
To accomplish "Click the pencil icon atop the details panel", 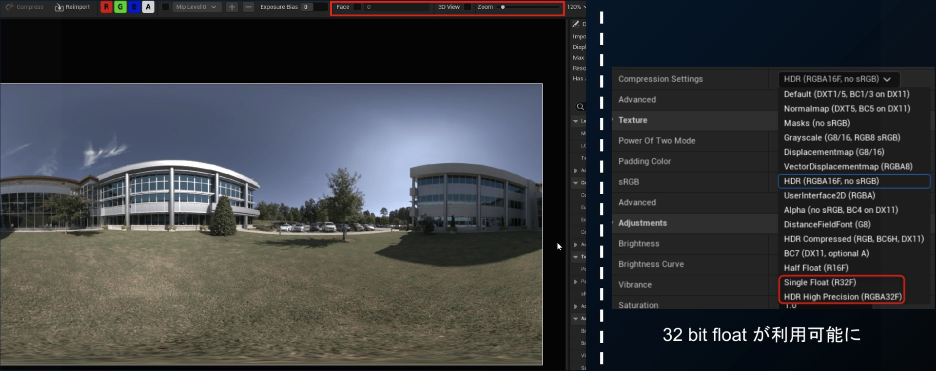I will pos(576,24).
